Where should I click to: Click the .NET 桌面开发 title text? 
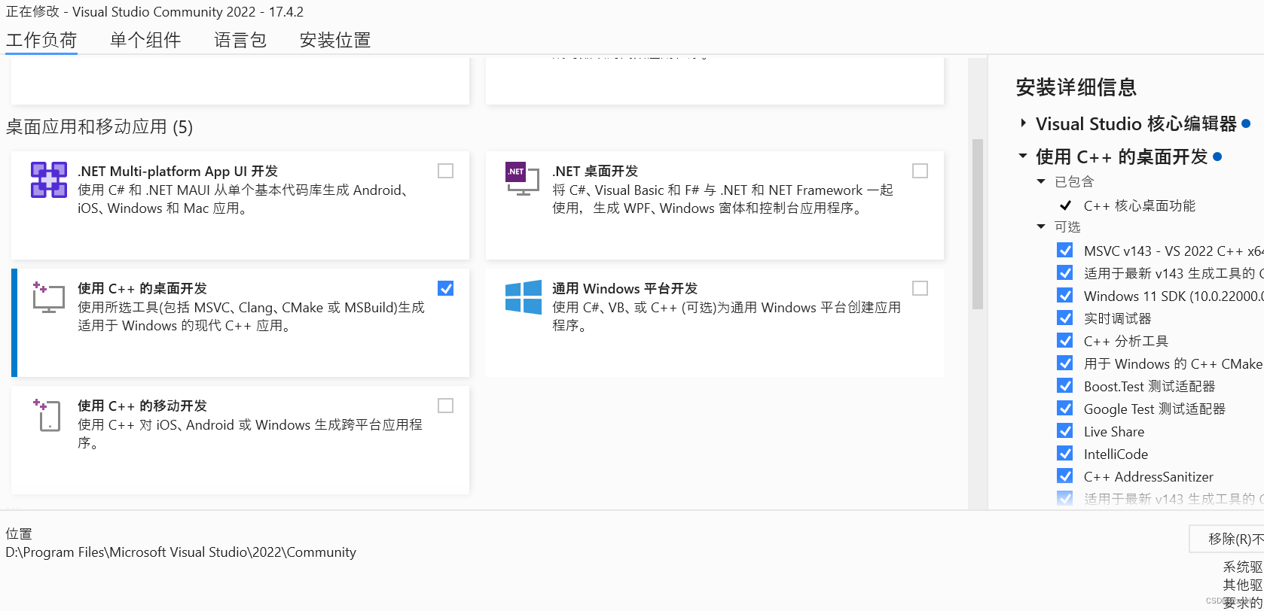pos(595,171)
